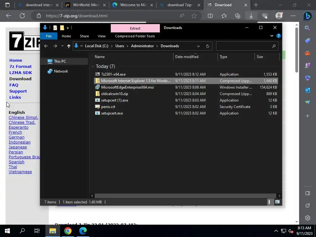Open Windows Start menu
Screen dimensions: 316x237
[7, 231]
